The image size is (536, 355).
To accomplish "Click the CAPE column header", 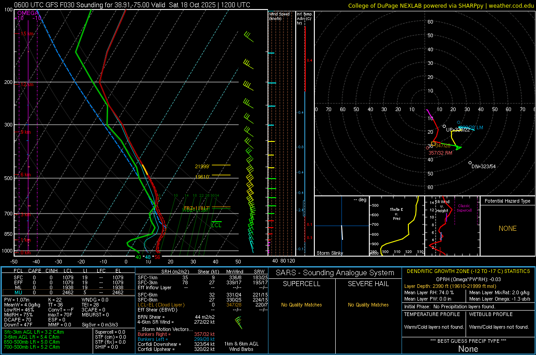I will click(35, 271).
